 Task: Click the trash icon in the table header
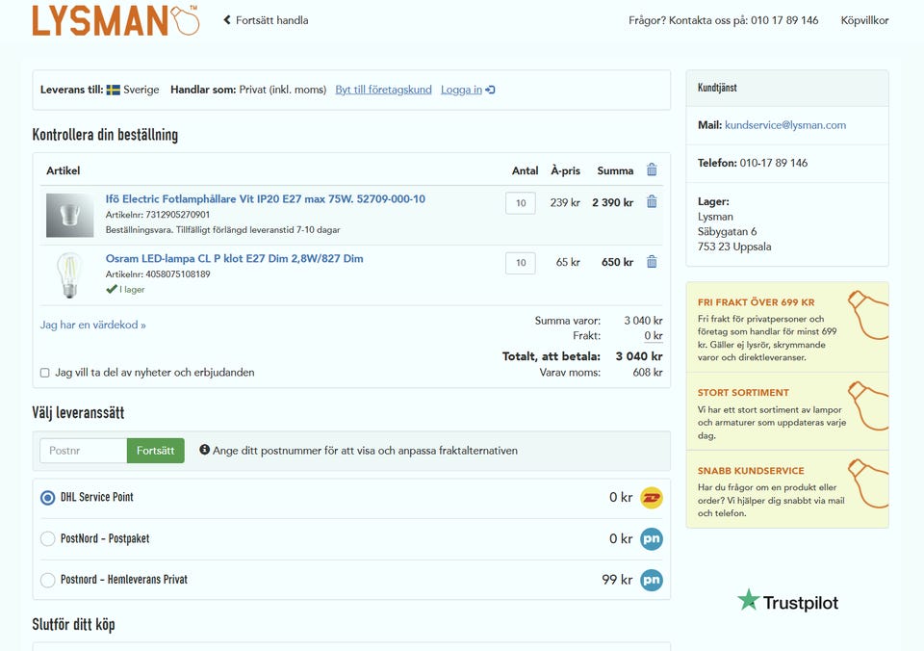[x=652, y=169]
